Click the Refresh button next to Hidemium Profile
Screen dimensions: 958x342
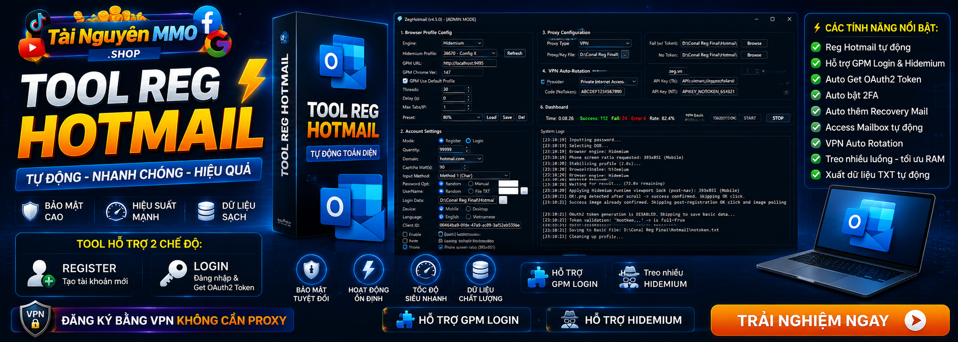pos(515,53)
